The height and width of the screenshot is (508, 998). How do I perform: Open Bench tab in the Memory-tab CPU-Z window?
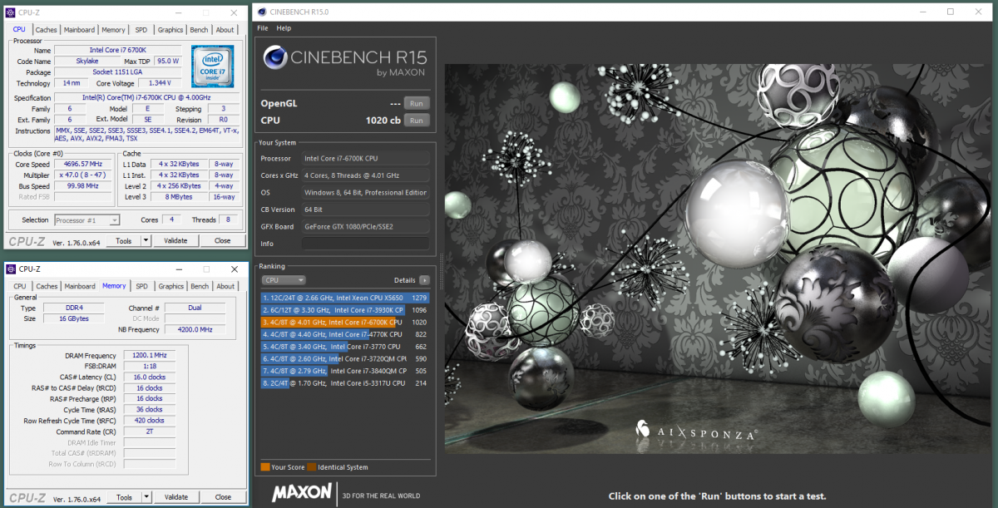click(200, 286)
